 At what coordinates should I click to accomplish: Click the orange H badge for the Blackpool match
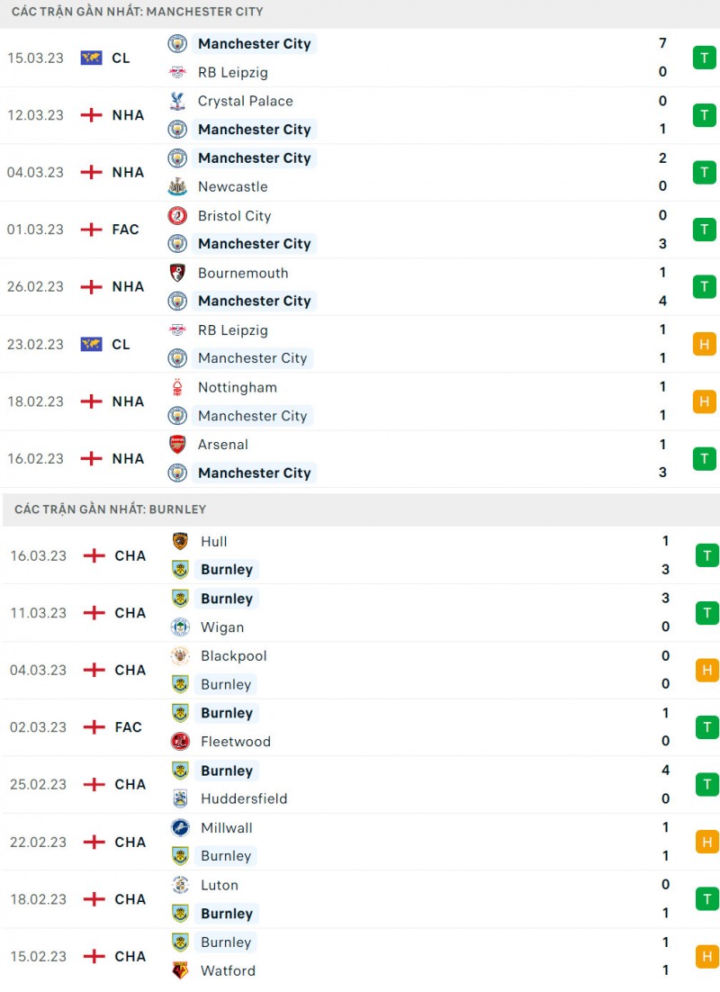click(x=706, y=670)
